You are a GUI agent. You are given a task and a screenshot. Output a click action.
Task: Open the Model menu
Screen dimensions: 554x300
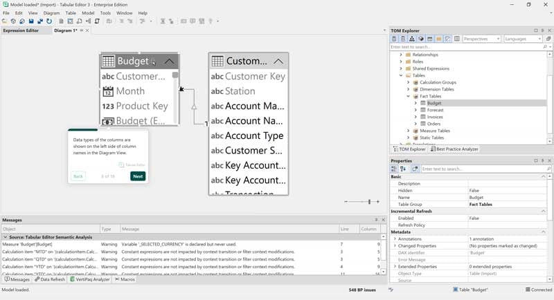coord(88,13)
